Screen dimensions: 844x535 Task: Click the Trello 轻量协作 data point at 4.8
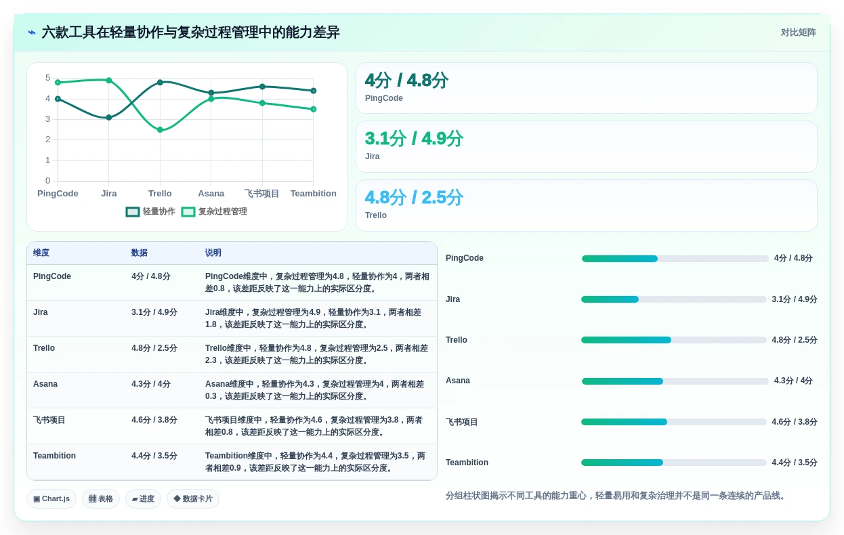point(160,83)
